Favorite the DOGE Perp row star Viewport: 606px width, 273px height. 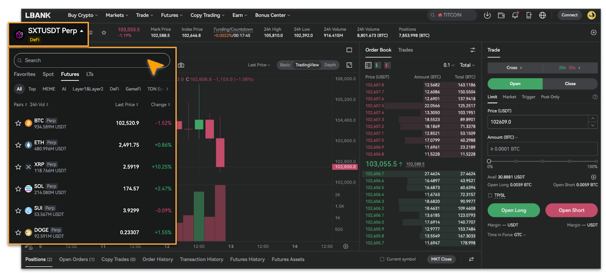[18, 233]
